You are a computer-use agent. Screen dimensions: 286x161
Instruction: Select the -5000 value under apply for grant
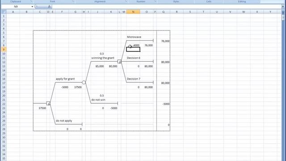(x=65, y=87)
